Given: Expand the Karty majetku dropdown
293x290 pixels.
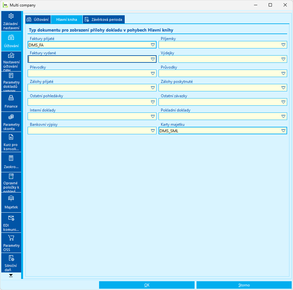Looking at the screenshot, I should click(x=283, y=130).
